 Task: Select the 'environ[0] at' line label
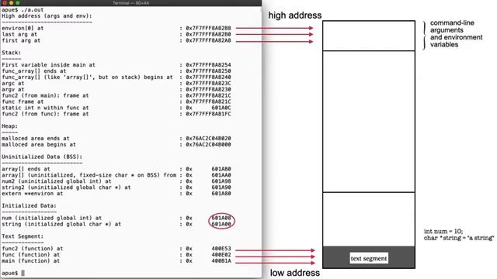coord(23,28)
